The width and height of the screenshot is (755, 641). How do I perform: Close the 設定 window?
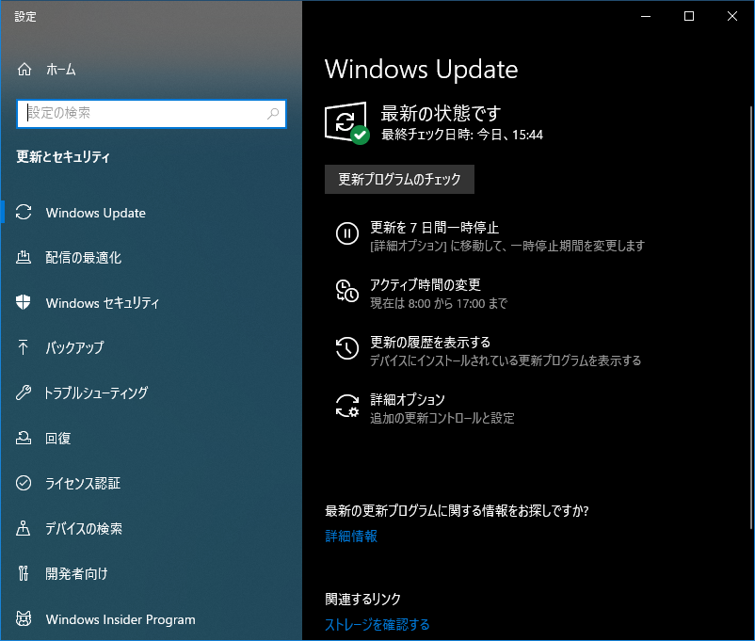pos(732,16)
